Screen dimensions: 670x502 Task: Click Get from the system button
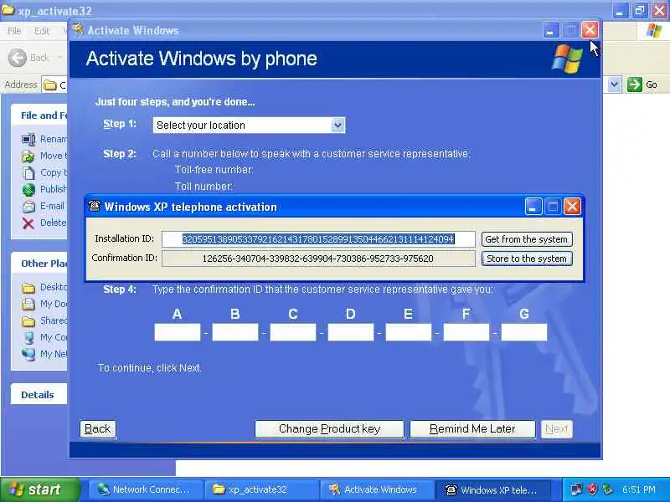coord(527,239)
